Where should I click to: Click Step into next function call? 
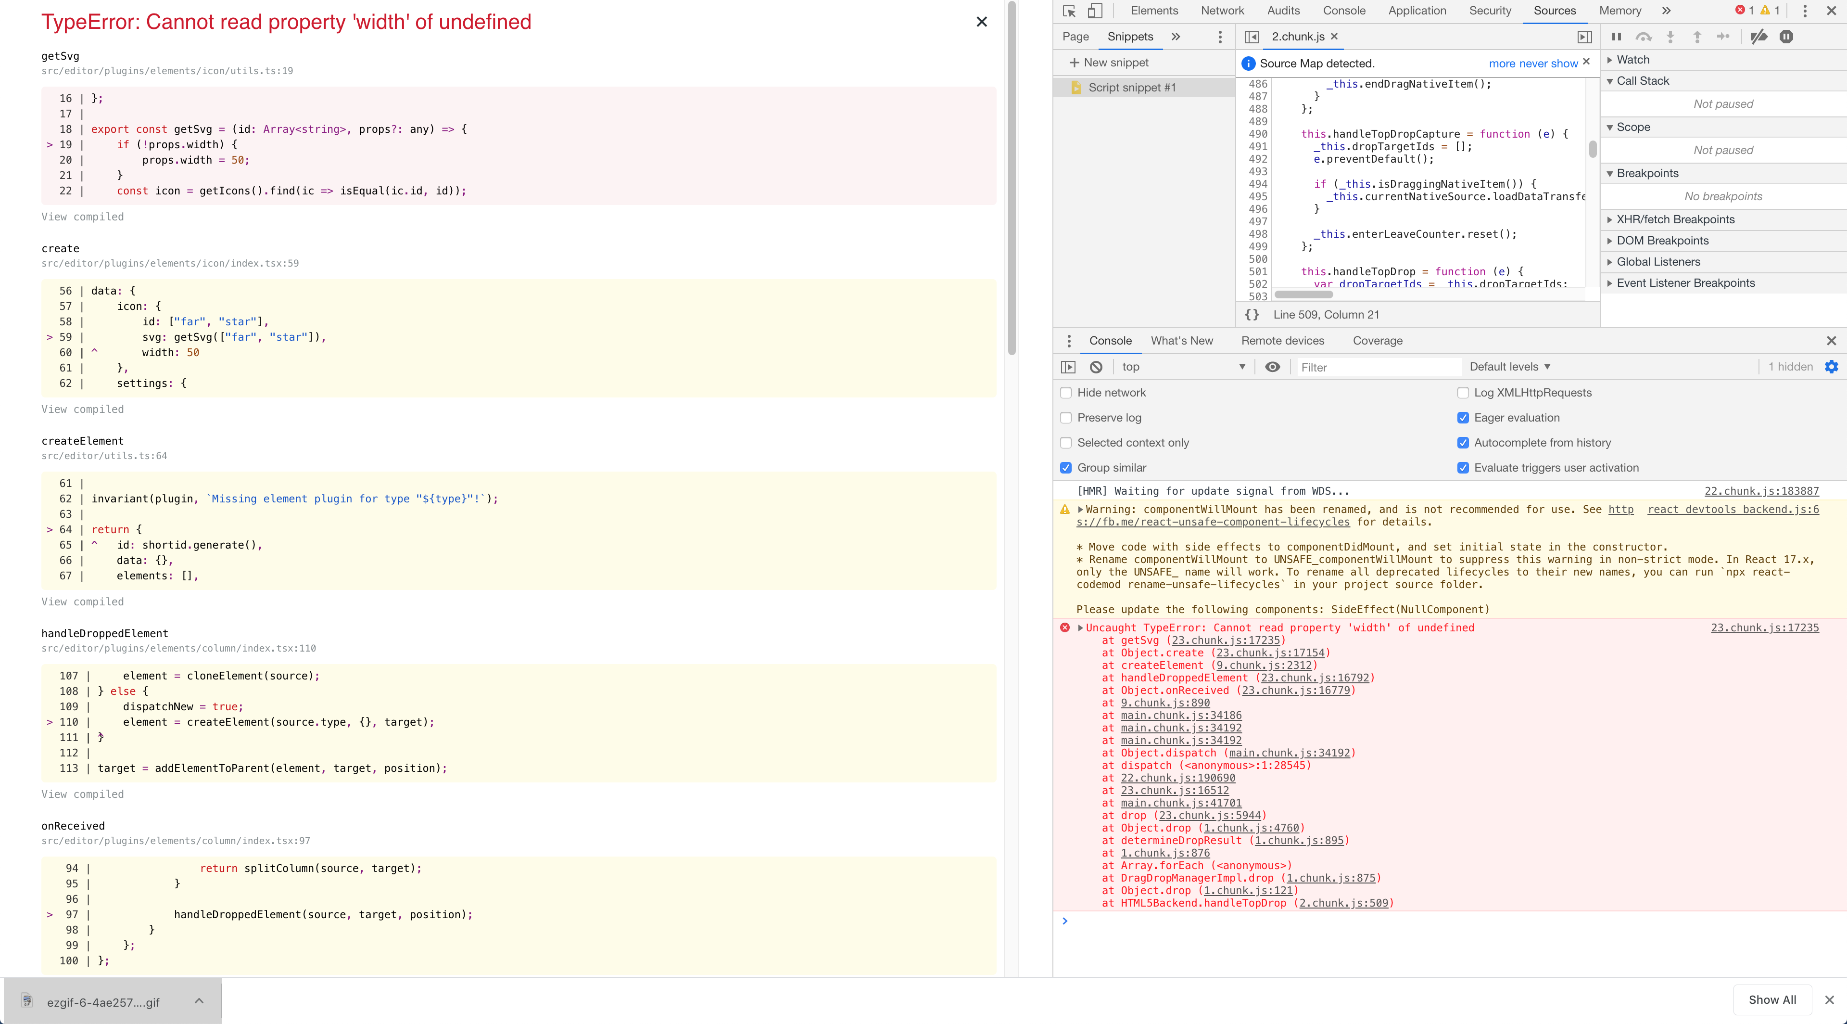(x=1670, y=37)
